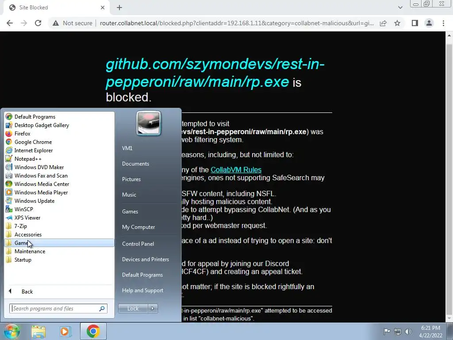Screen dimensions: 453x340
Task: Click the Chrome taskbar button
Action: 93,331
